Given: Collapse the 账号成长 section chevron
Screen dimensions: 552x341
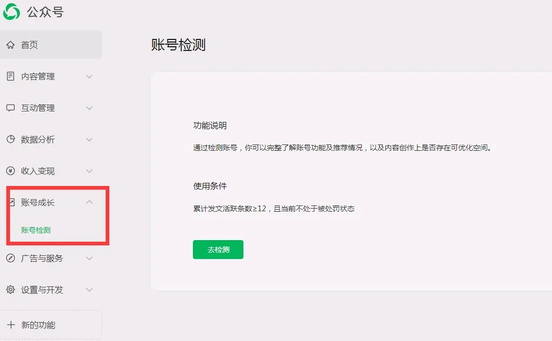Looking at the screenshot, I should click(x=89, y=202).
